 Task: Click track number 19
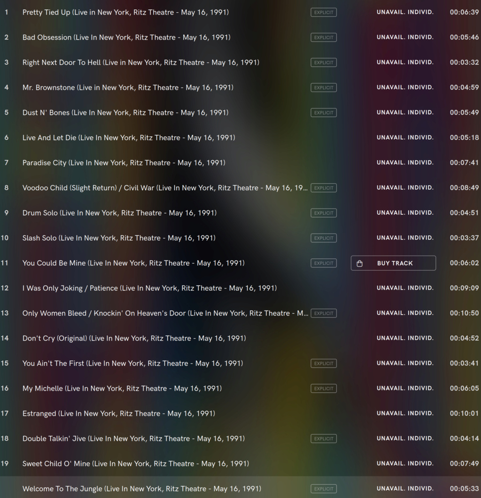[x=5, y=464]
